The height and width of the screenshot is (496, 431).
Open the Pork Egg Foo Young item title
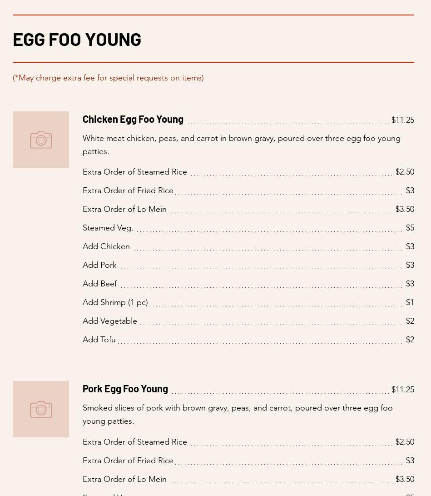point(125,389)
